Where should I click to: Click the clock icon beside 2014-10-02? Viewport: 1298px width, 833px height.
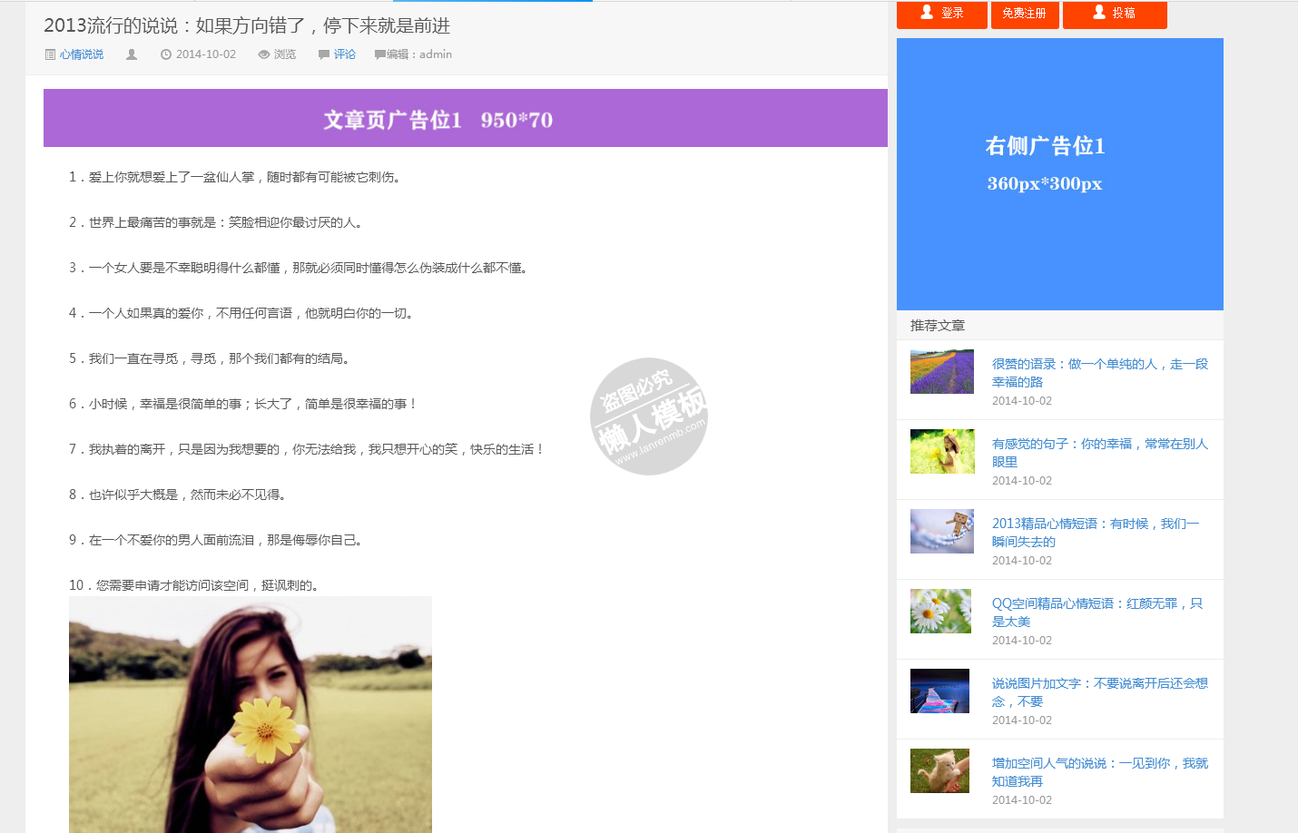(x=166, y=54)
